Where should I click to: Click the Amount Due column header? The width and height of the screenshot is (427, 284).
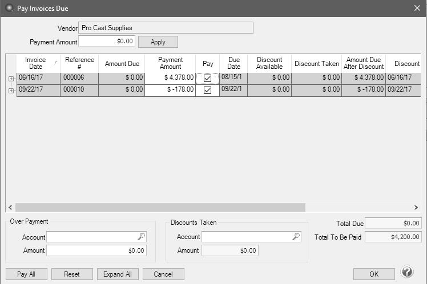[x=122, y=64]
